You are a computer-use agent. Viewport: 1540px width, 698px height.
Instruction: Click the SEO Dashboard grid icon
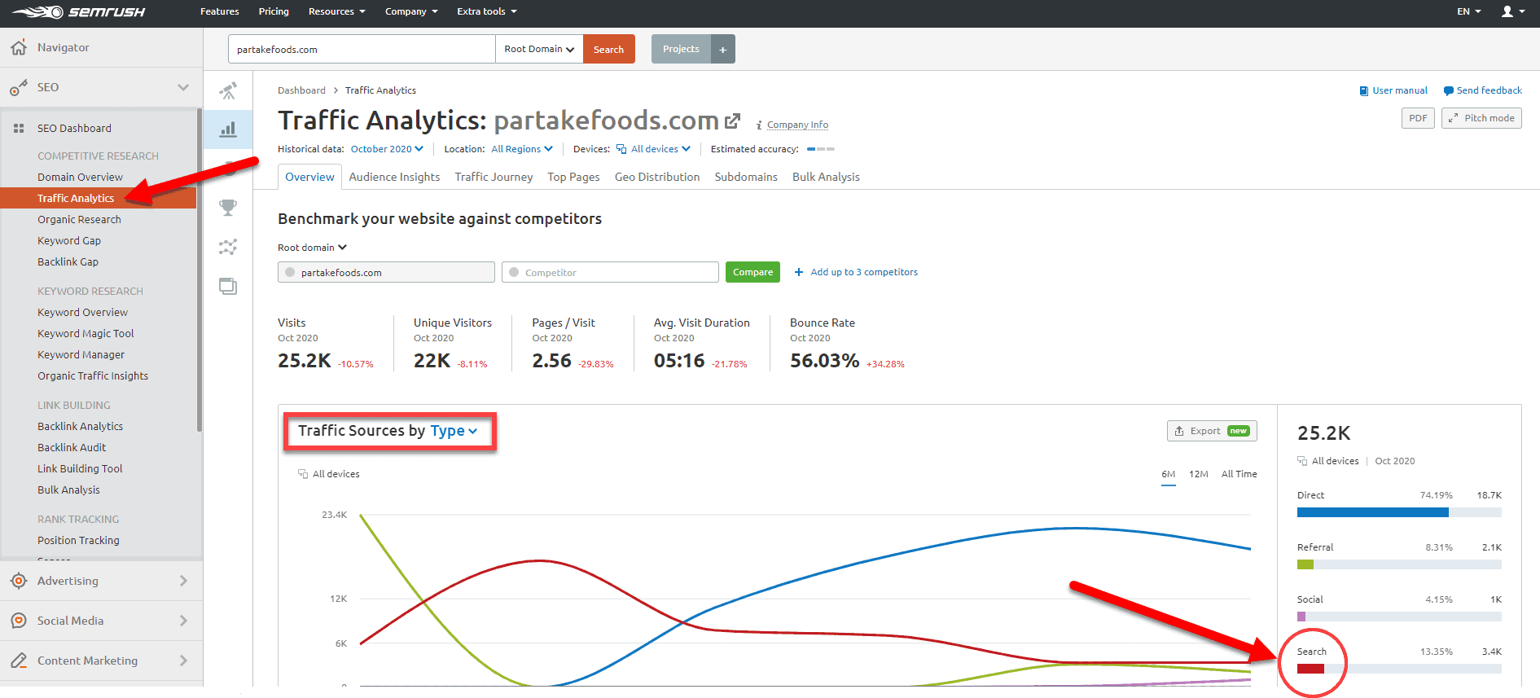[19, 128]
